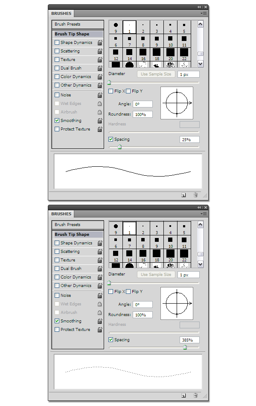Select the BRUSHES tab in the bottom panel

click(x=61, y=214)
